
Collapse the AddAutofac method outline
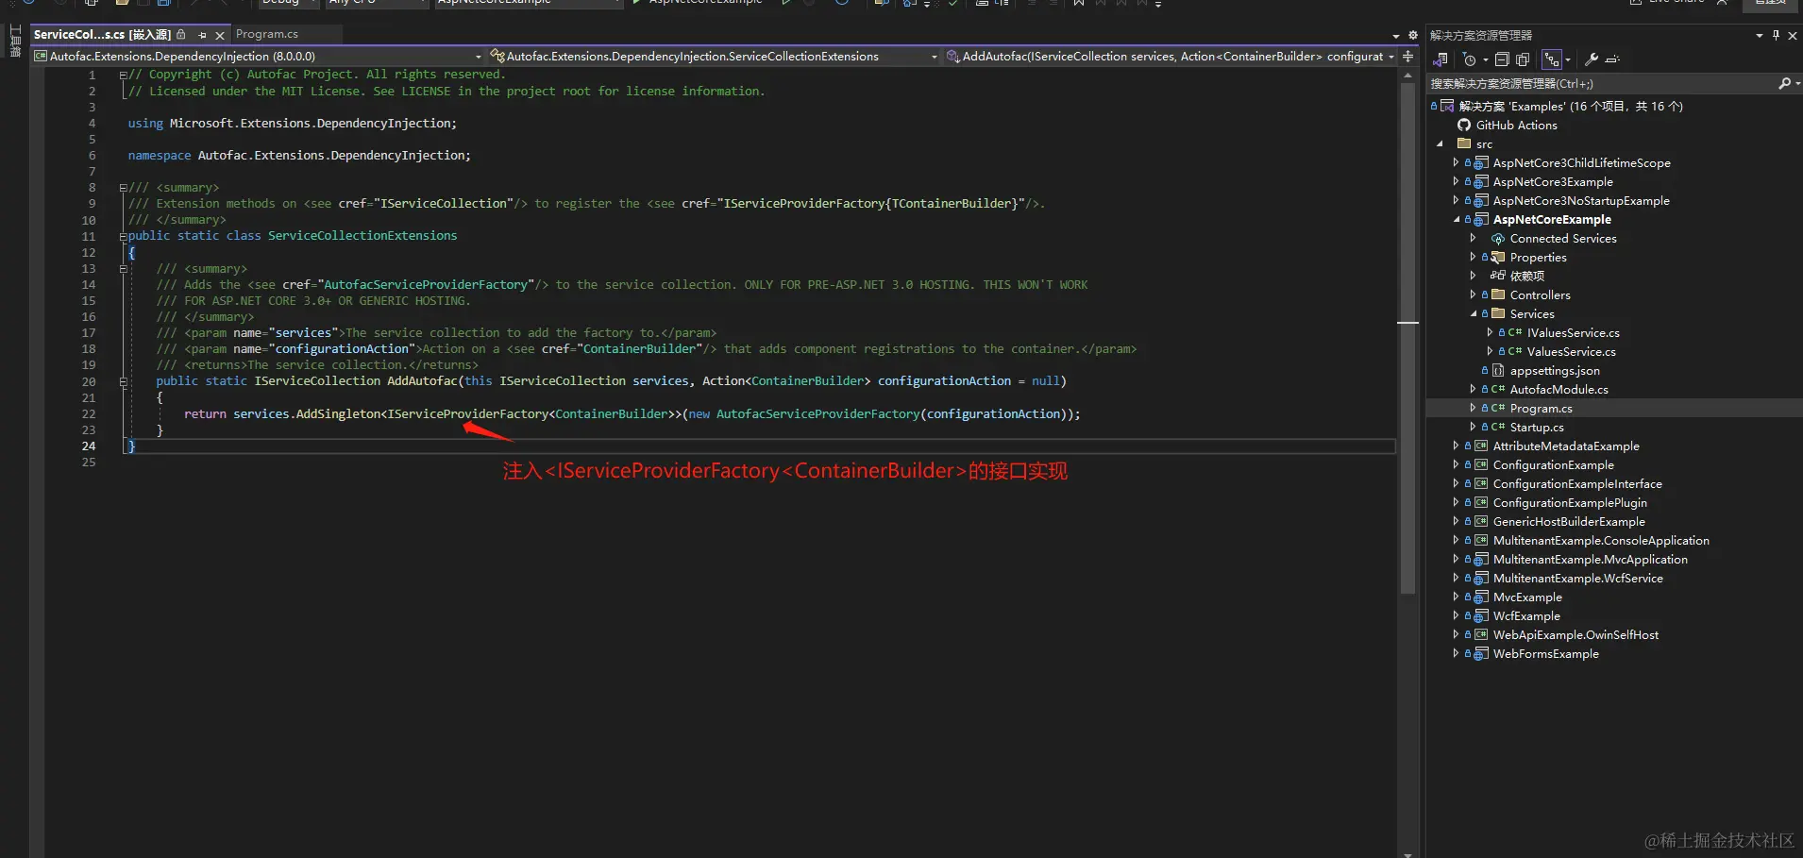pos(123,381)
